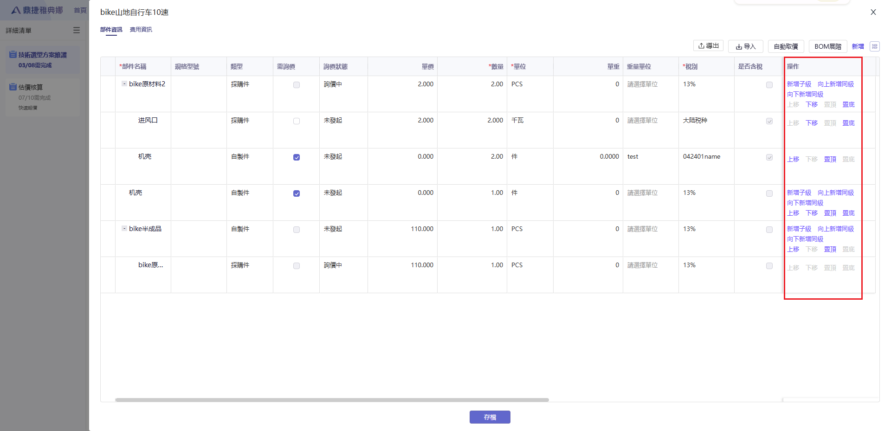Screen dimensions: 891x431
Task: Toggle 是否含稅 checkbox for bike原材料2
Action: click(769, 85)
